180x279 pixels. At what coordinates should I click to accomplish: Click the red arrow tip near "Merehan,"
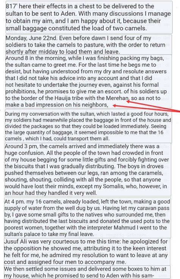click(x=127, y=102)
